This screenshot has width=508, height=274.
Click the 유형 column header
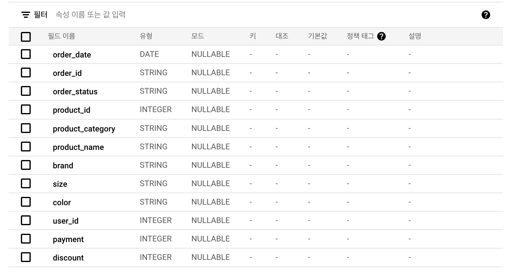click(146, 36)
